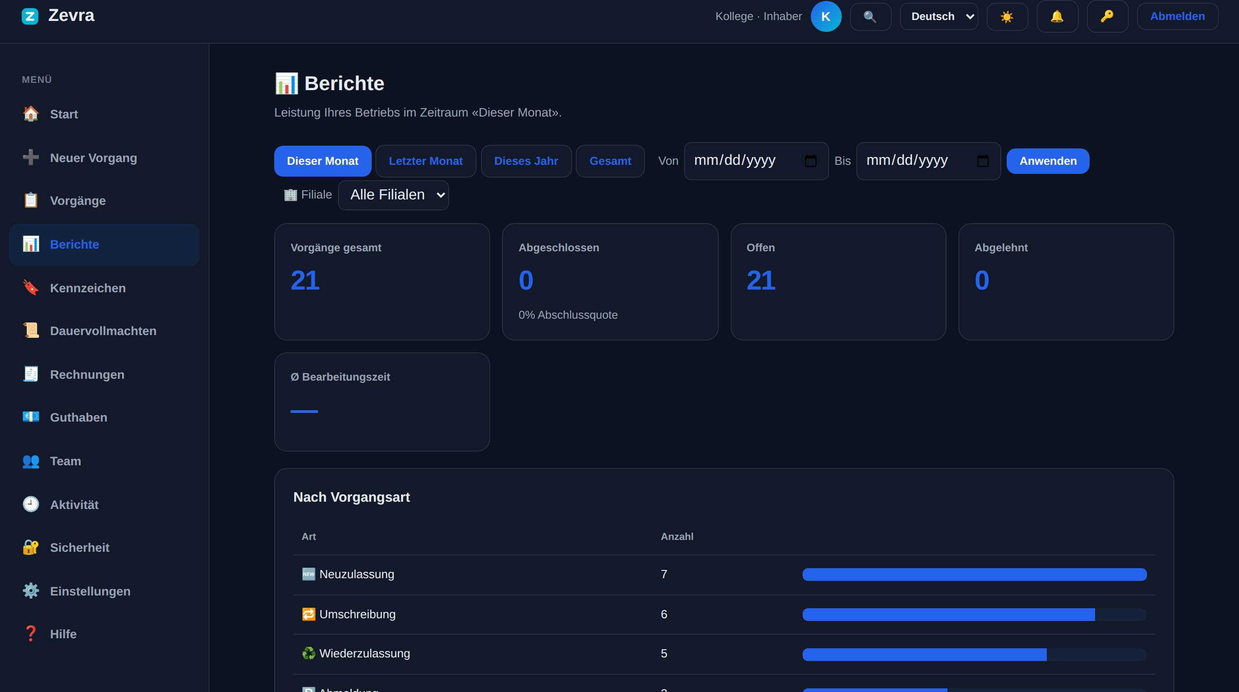
Task: Click the Anwenden button
Action: 1048,161
